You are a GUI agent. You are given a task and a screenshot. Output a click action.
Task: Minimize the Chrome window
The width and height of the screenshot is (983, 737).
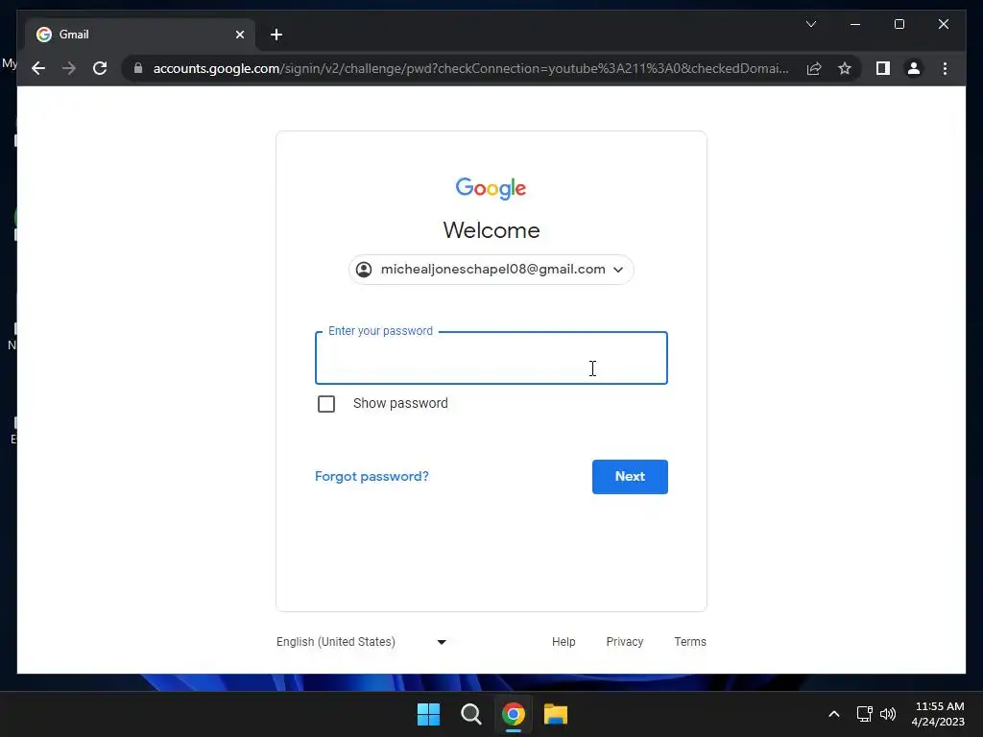point(855,24)
